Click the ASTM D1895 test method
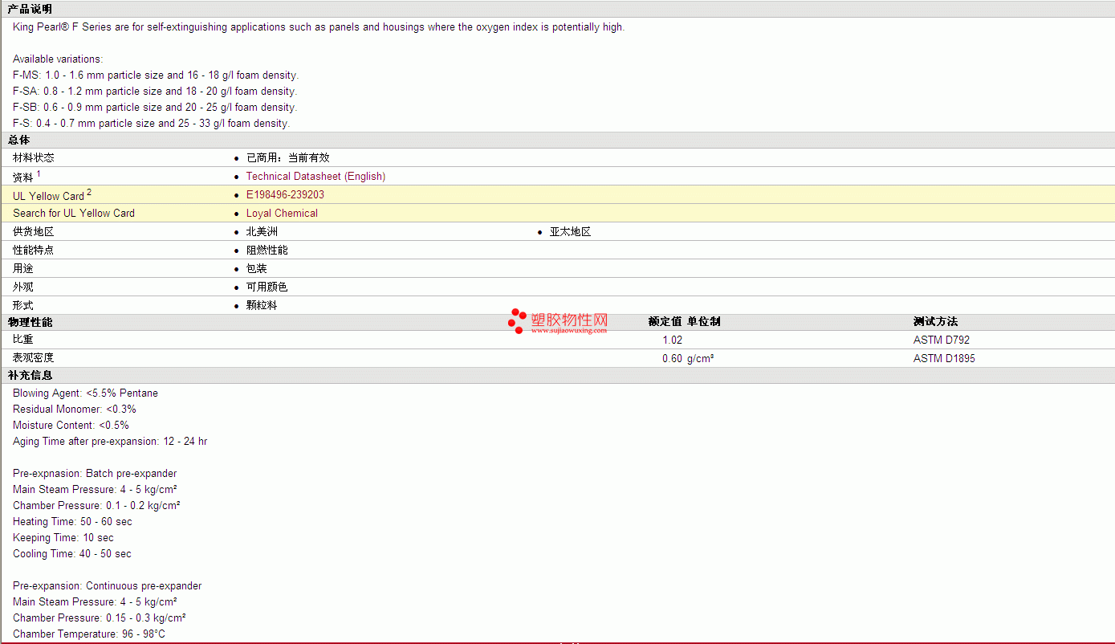This screenshot has width=1115, height=644. coord(944,358)
